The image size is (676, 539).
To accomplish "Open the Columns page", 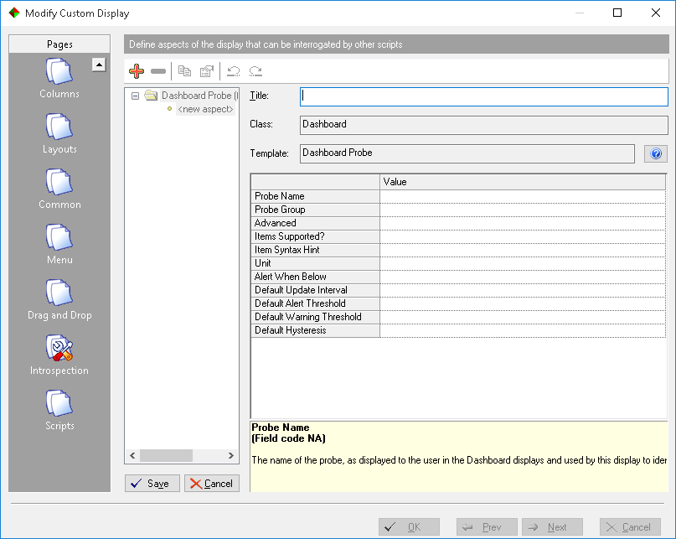I will (59, 77).
